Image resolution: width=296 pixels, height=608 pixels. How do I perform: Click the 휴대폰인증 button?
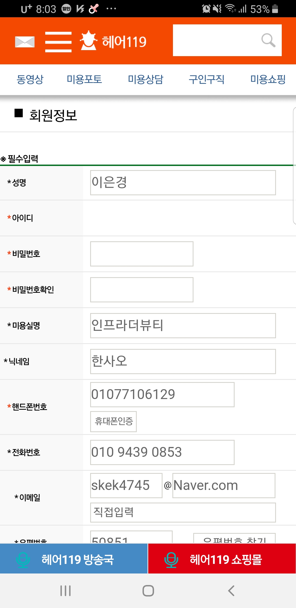click(113, 421)
